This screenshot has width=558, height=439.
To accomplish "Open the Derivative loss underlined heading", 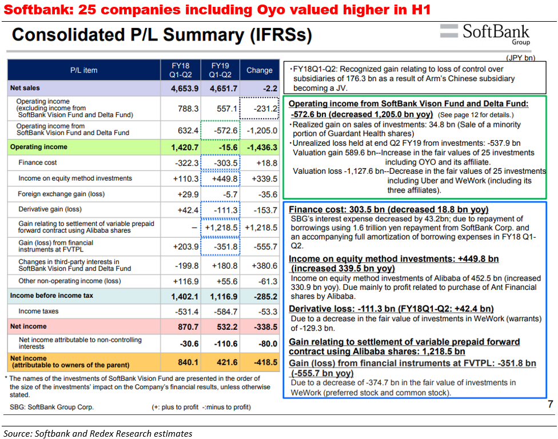I will tap(391, 309).
